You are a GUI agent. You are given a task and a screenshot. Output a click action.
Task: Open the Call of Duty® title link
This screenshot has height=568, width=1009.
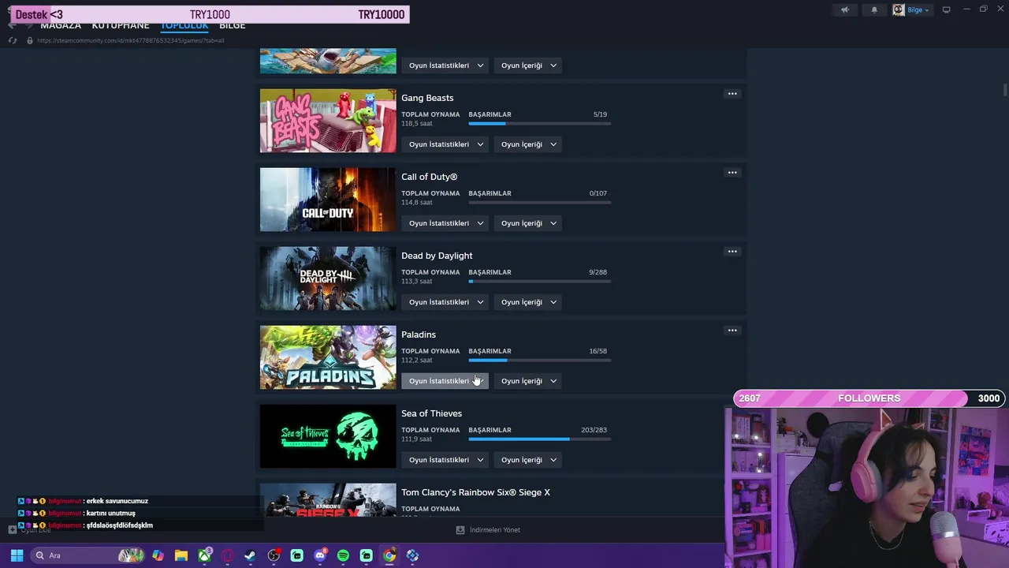[x=429, y=177]
